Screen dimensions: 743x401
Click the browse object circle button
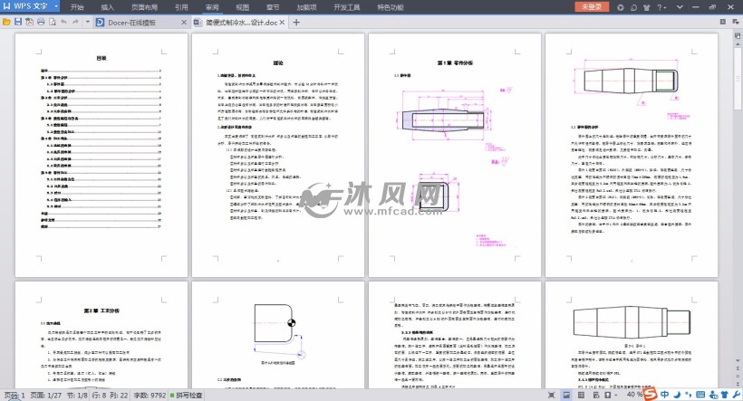[x=738, y=376]
